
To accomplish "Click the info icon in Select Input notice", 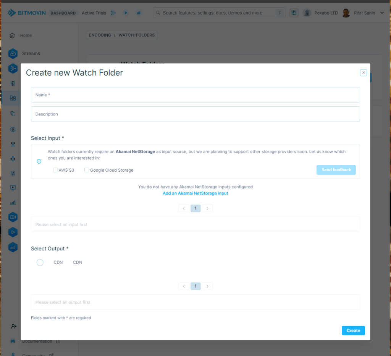I will 39,161.
